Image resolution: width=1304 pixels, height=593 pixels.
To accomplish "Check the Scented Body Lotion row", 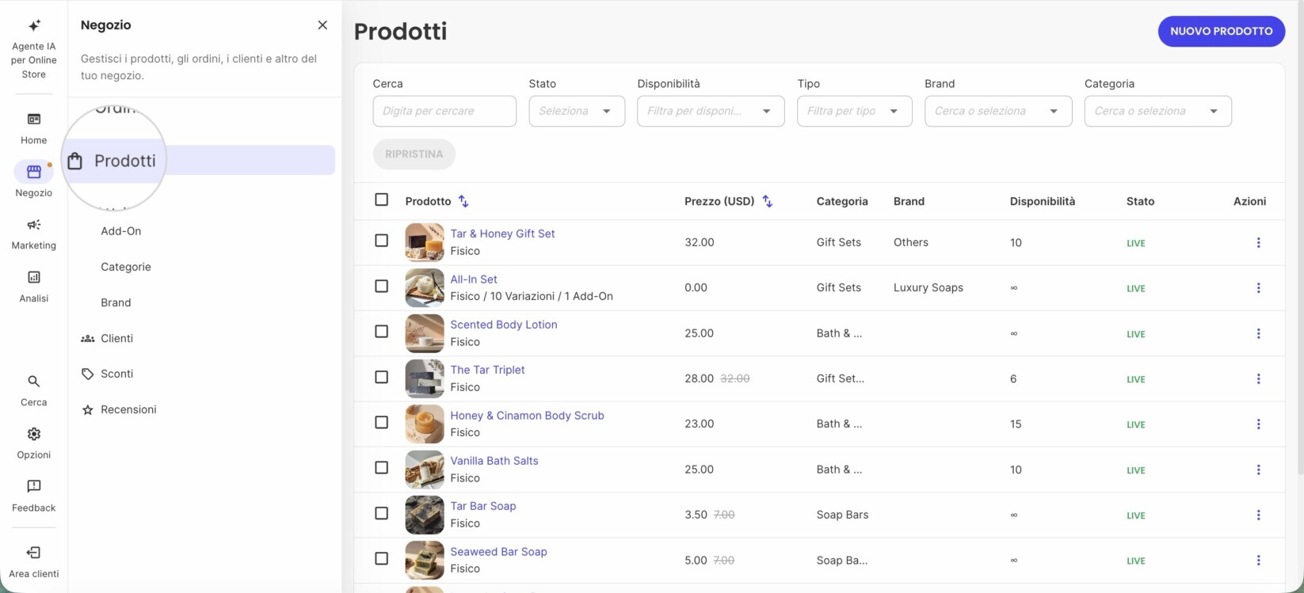I will tap(382, 331).
